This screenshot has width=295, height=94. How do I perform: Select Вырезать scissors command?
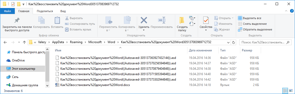click(x=74, y=18)
